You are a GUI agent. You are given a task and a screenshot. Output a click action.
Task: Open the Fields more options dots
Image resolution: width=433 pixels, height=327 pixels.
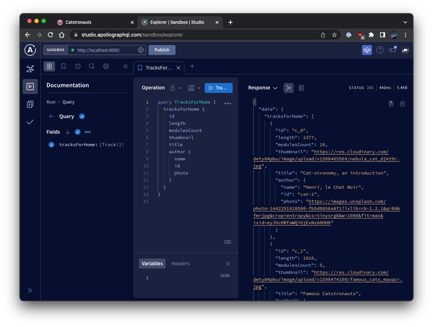88,132
